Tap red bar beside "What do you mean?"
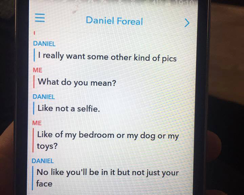This screenshot has width=244, height=195. pos(34,82)
